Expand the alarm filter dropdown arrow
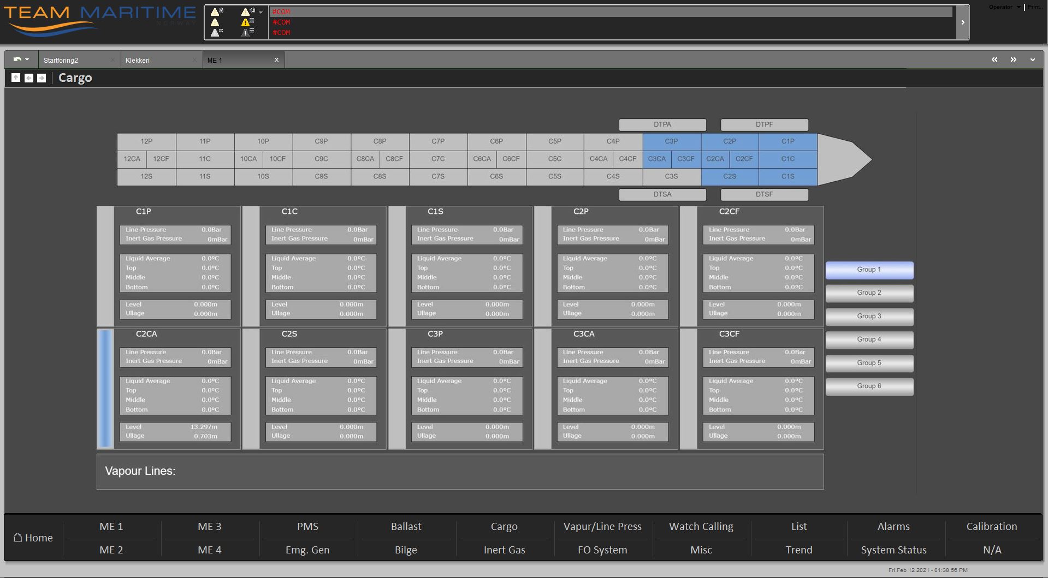This screenshot has height=578, width=1048. 260,13
